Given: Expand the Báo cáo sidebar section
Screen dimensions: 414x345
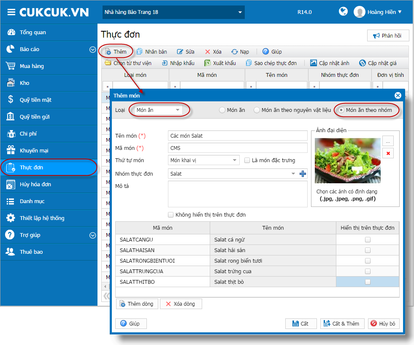Looking at the screenshot, I should click(92, 49).
